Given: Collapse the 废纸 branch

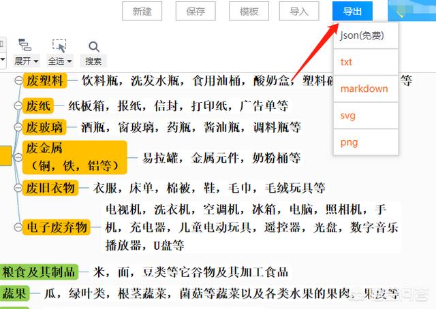Looking at the screenshot, I should [18, 105].
